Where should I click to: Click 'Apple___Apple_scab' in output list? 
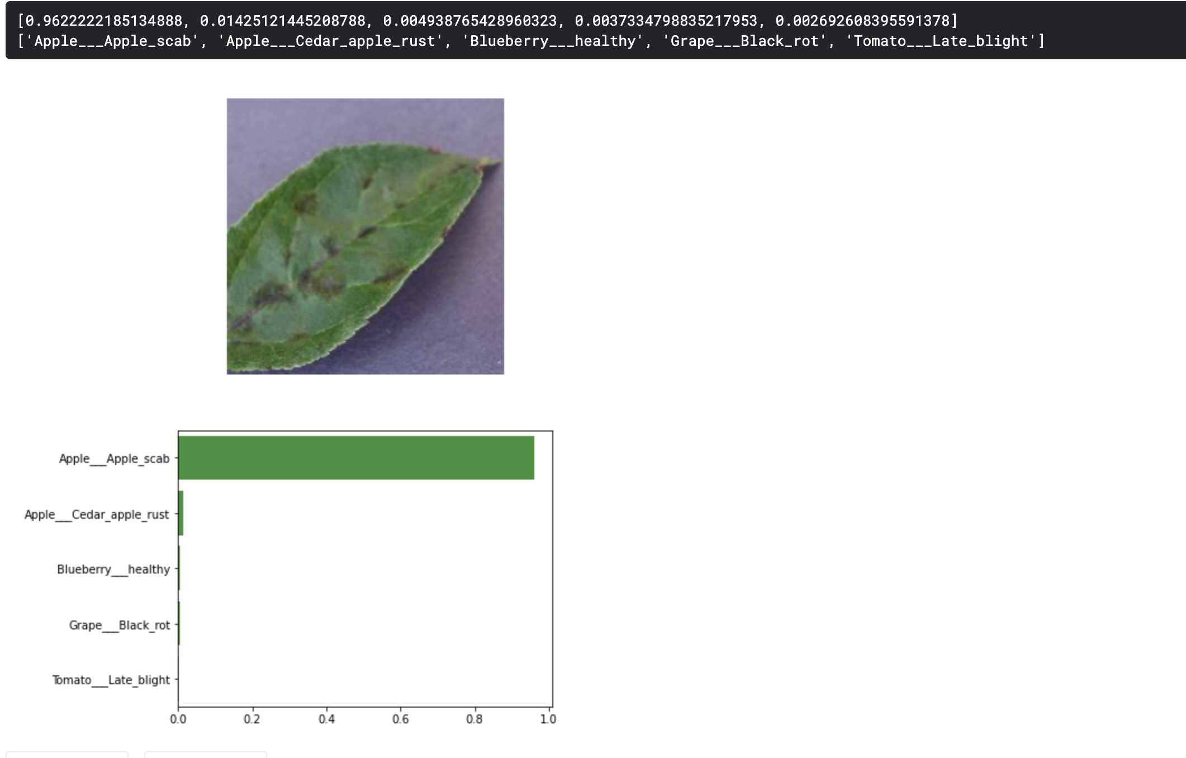click(x=112, y=41)
